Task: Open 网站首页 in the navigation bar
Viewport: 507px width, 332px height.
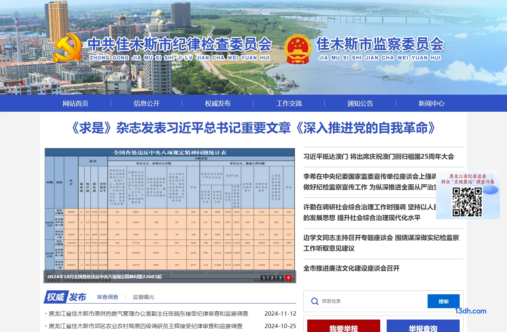Action: 75,104
